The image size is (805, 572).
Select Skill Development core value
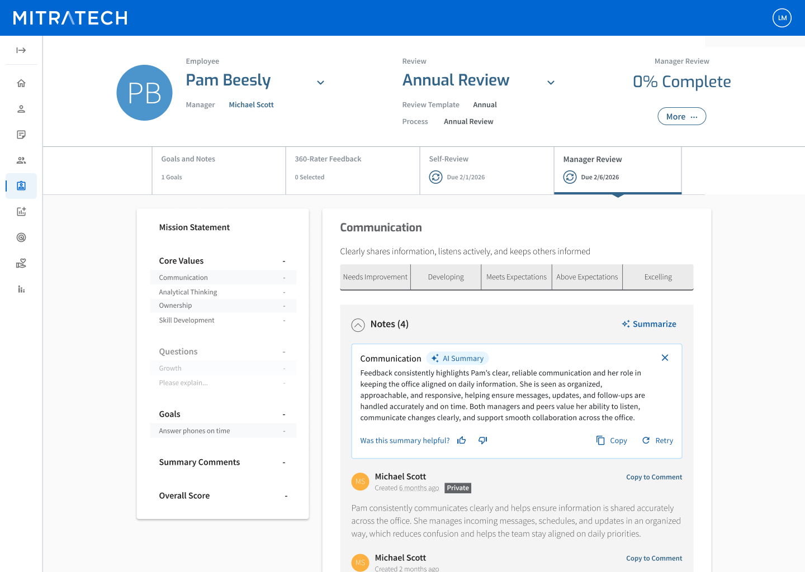pos(223,320)
